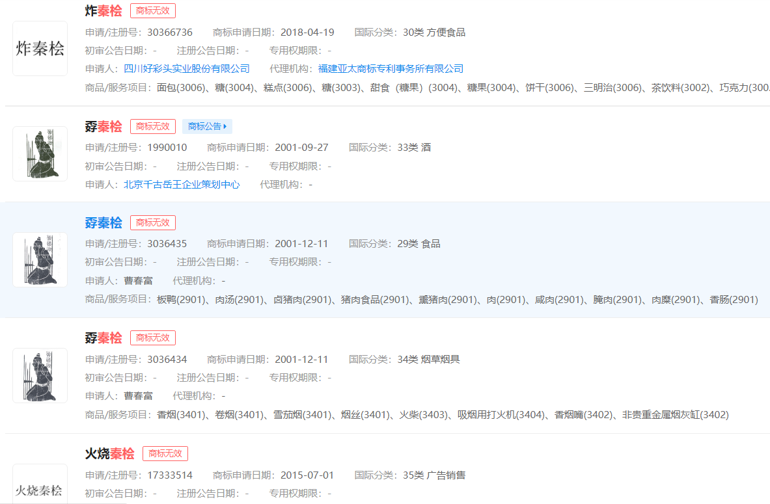Image resolution: width=770 pixels, height=504 pixels.
Task: Click applicant 曹春富 in the 34类 烟草烟具 entry
Action: click(138, 396)
